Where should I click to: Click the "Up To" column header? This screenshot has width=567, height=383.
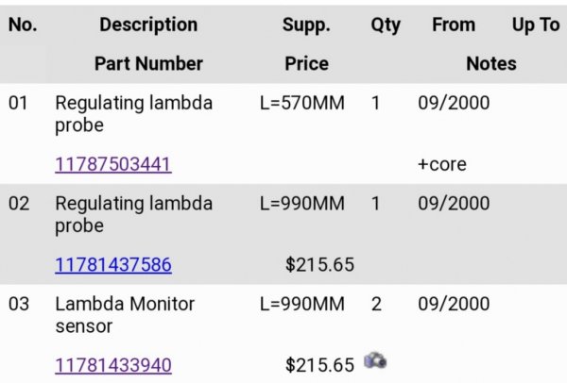click(536, 25)
